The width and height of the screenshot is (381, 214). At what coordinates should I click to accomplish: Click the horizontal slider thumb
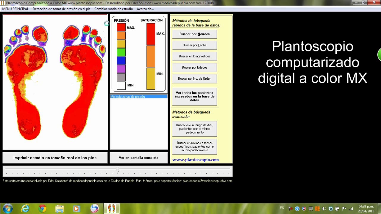[118, 170]
